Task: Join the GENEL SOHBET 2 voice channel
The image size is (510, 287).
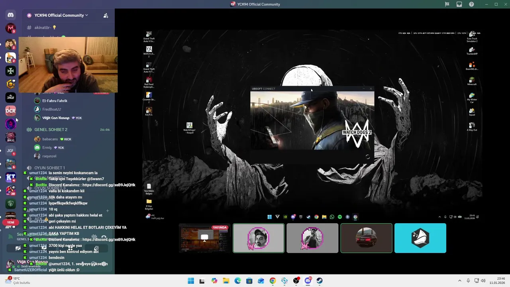Action: [51, 130]
